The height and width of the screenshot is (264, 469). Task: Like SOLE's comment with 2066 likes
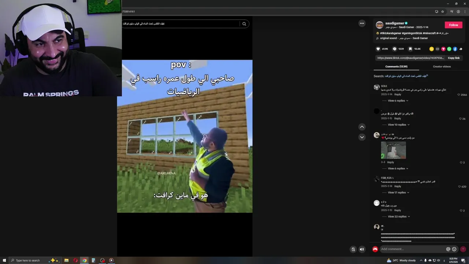pos(459,95)
